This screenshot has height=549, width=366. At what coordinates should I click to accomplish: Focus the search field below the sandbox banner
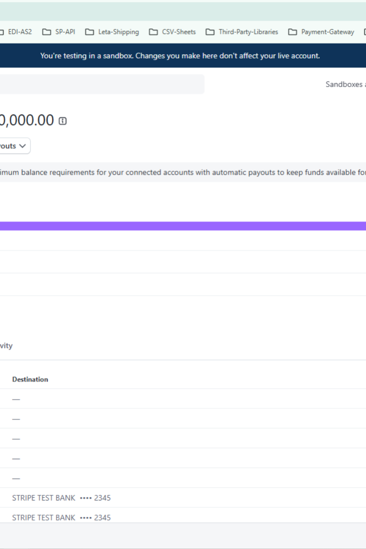(101, 84)
